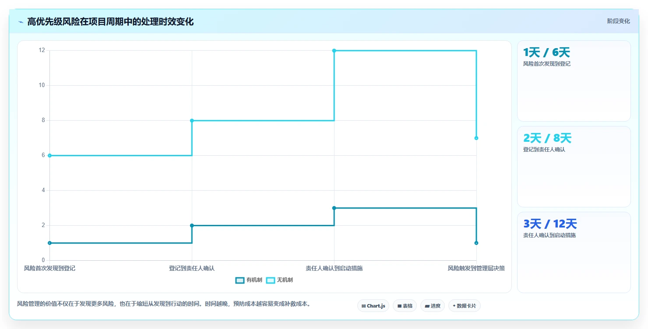
Task: Click the 数据卡片 pill tag
Action: (x=464, y=306)
